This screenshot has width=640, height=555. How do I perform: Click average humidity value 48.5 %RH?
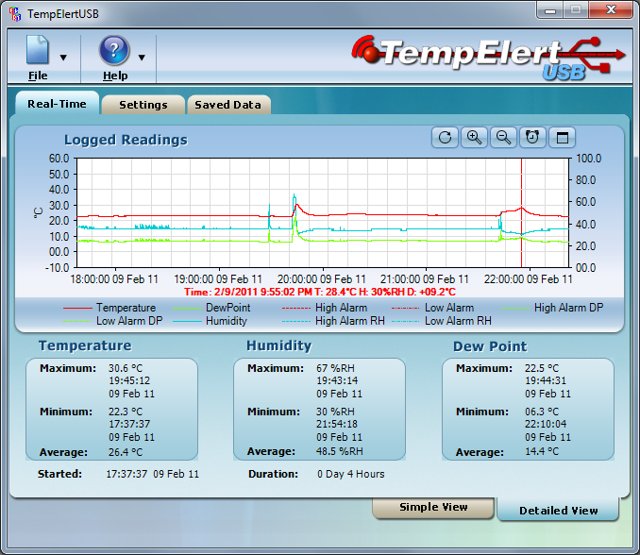pos(339,451)
